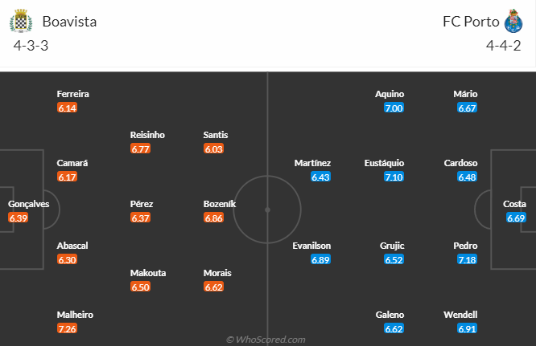Open player Evanilson in Porto lineup
Screen dimensions: 536x346
coord(312,246)
